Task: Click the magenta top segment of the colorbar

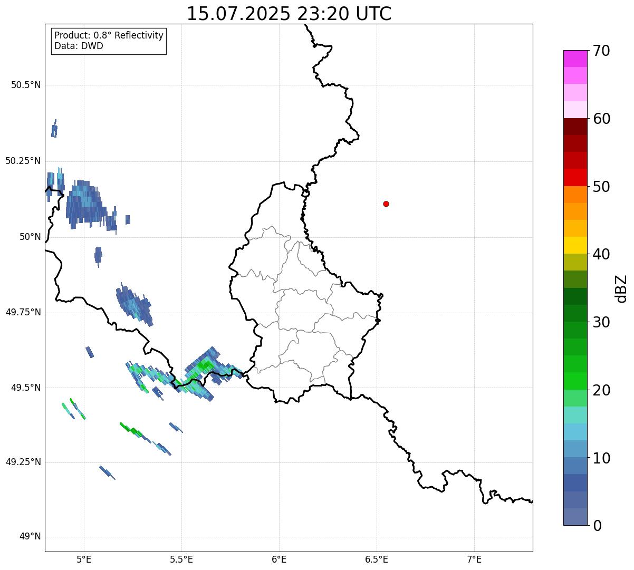Action: tap(574, 59)
